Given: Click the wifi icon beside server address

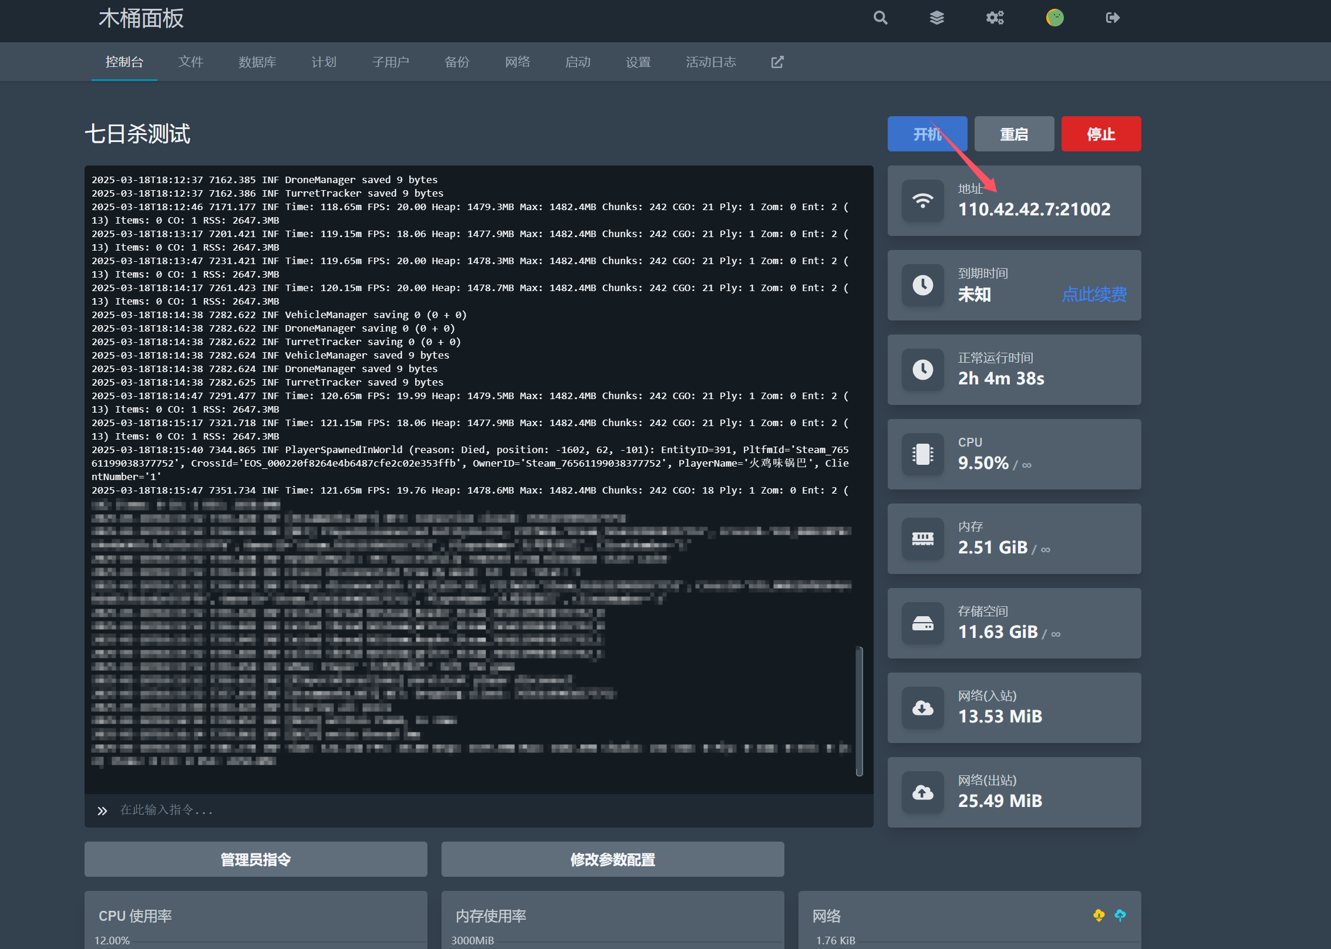Looking at the screenshot, I should point(922,201).
